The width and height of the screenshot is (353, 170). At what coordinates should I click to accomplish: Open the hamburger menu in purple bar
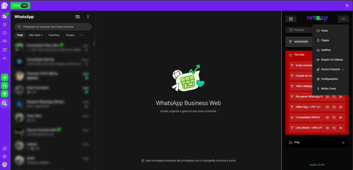click(347, 6)
